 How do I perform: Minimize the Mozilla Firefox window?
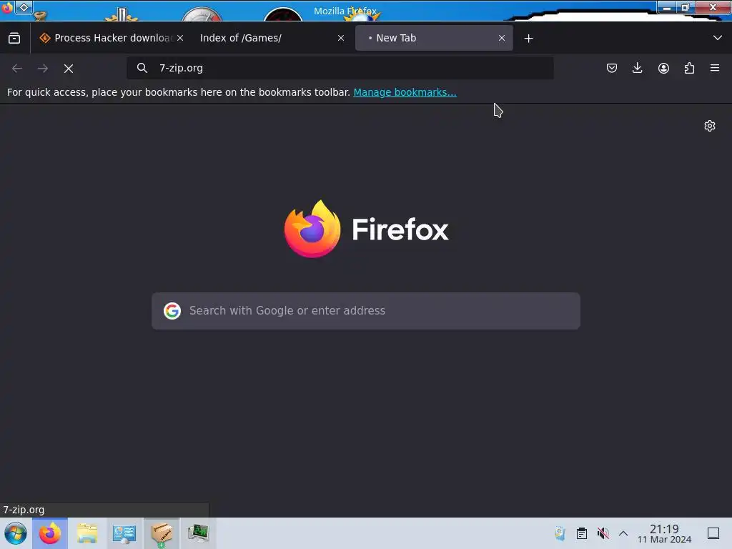[x=667, y=7]
